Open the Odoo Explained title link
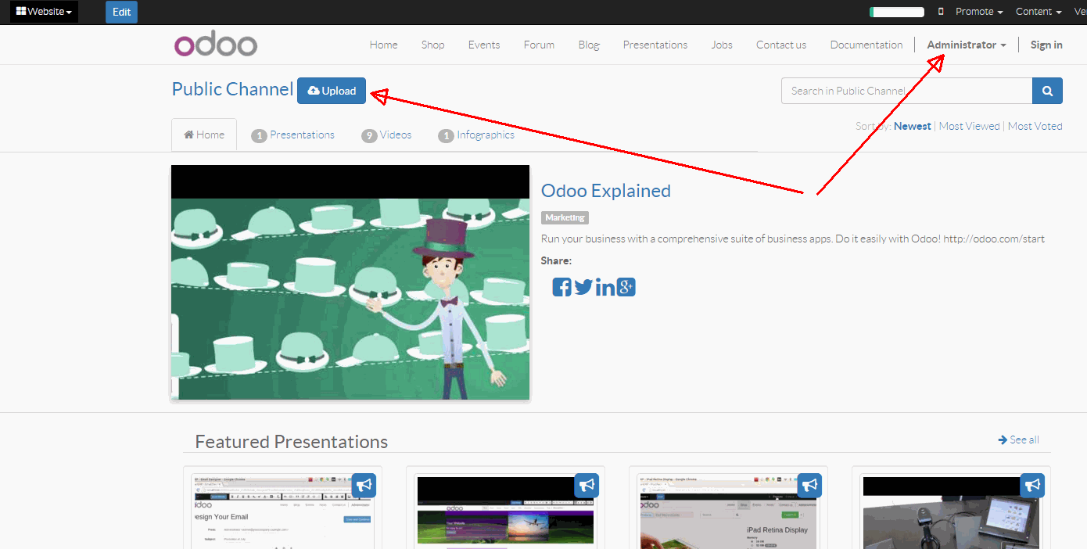The height and width of the screenshot is (549, 1087). 606,191
